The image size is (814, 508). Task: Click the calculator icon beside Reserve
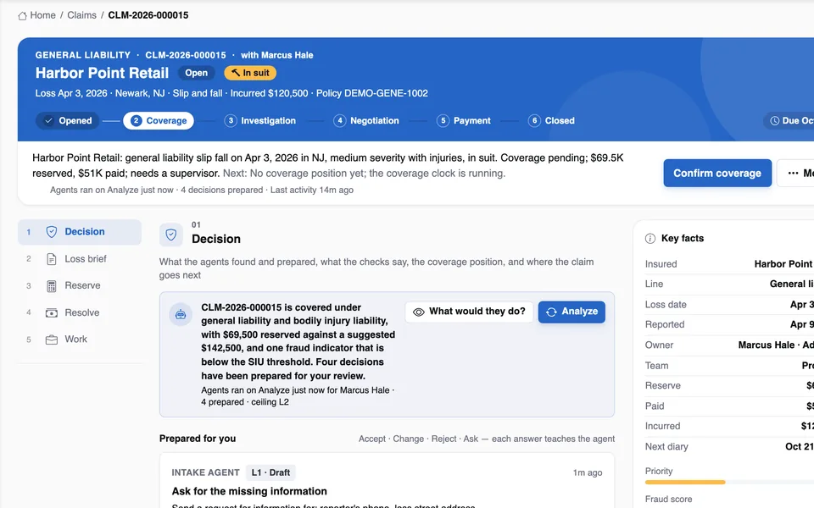coord(52,285)
